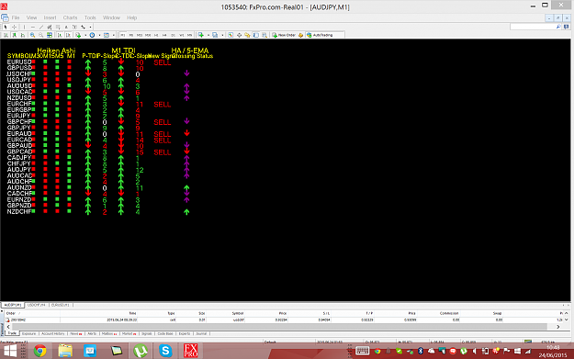574x359 pixels.
Task: Switch to the D1 timeframe
Action: tap(173, 35)
